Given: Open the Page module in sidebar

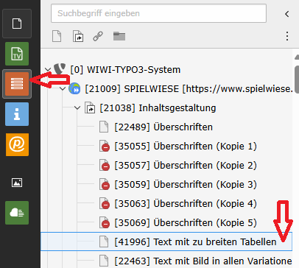Looking at the screenshot, I should (17, 24).
